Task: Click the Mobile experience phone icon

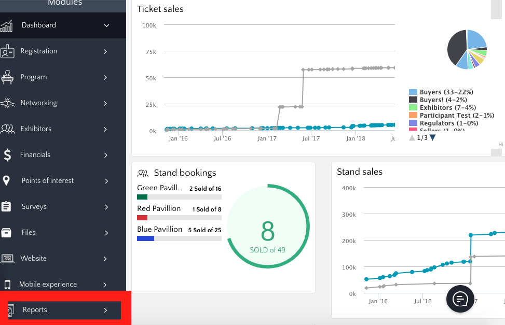Action: click(x=7, y=285)
